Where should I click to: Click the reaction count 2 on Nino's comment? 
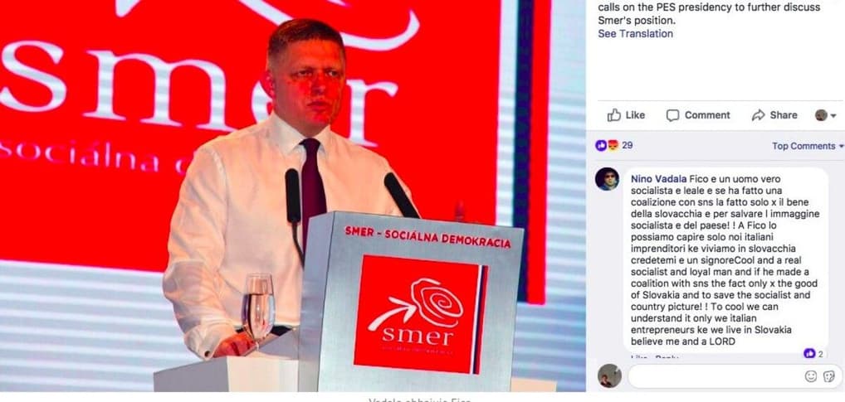pos(821,354)
